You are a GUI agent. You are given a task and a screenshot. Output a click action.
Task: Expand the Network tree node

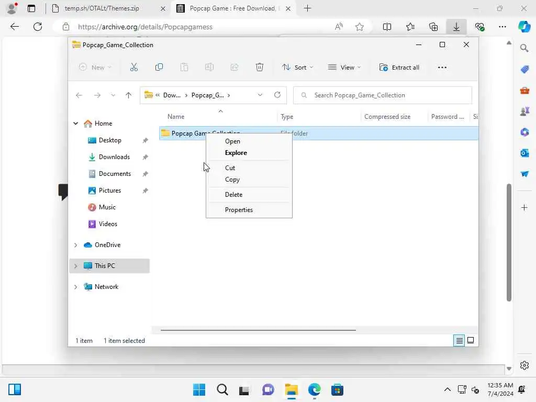click(x=75, y=287)
